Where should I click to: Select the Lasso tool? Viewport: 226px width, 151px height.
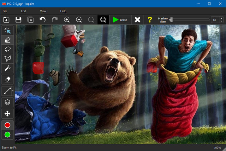point(7,49)
